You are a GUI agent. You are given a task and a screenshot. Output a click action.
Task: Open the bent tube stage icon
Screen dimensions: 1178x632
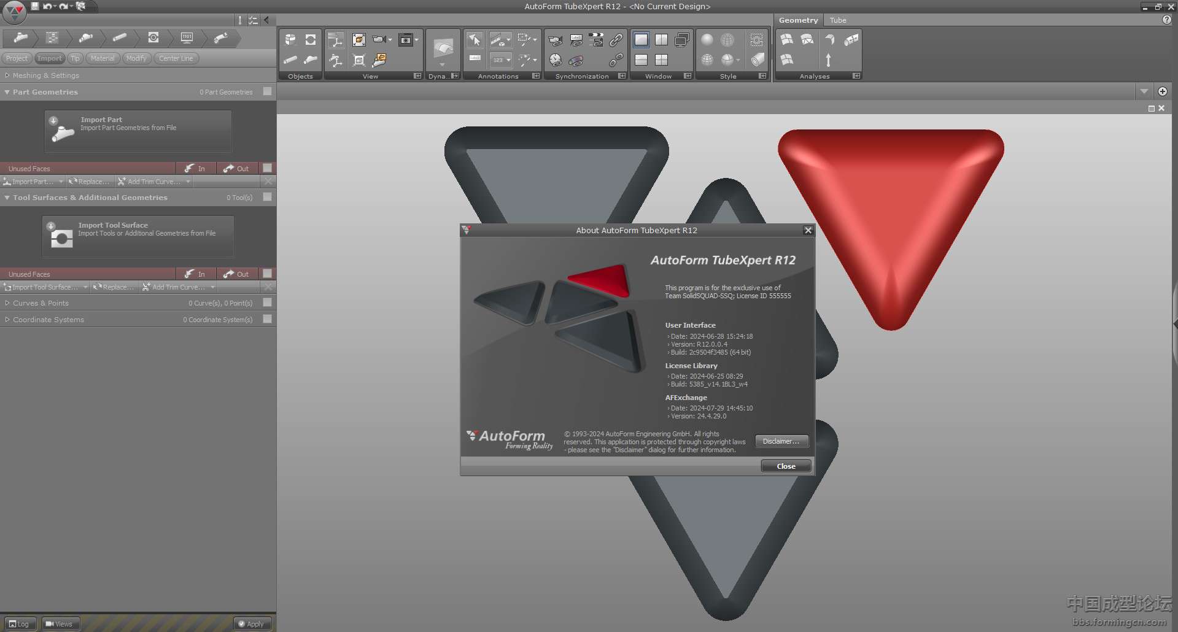86,38
